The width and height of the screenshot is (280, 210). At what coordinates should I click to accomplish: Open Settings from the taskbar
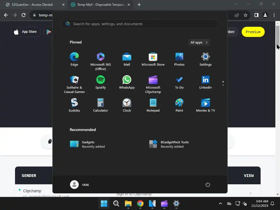[x=176, y=203]
